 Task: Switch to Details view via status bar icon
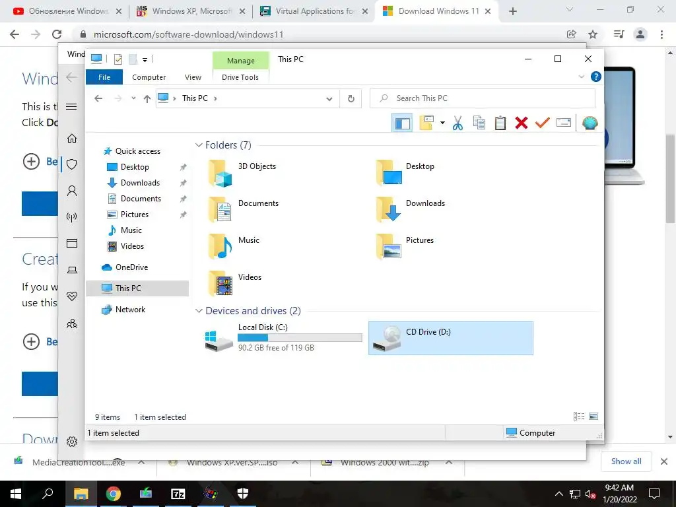[579, 416]
